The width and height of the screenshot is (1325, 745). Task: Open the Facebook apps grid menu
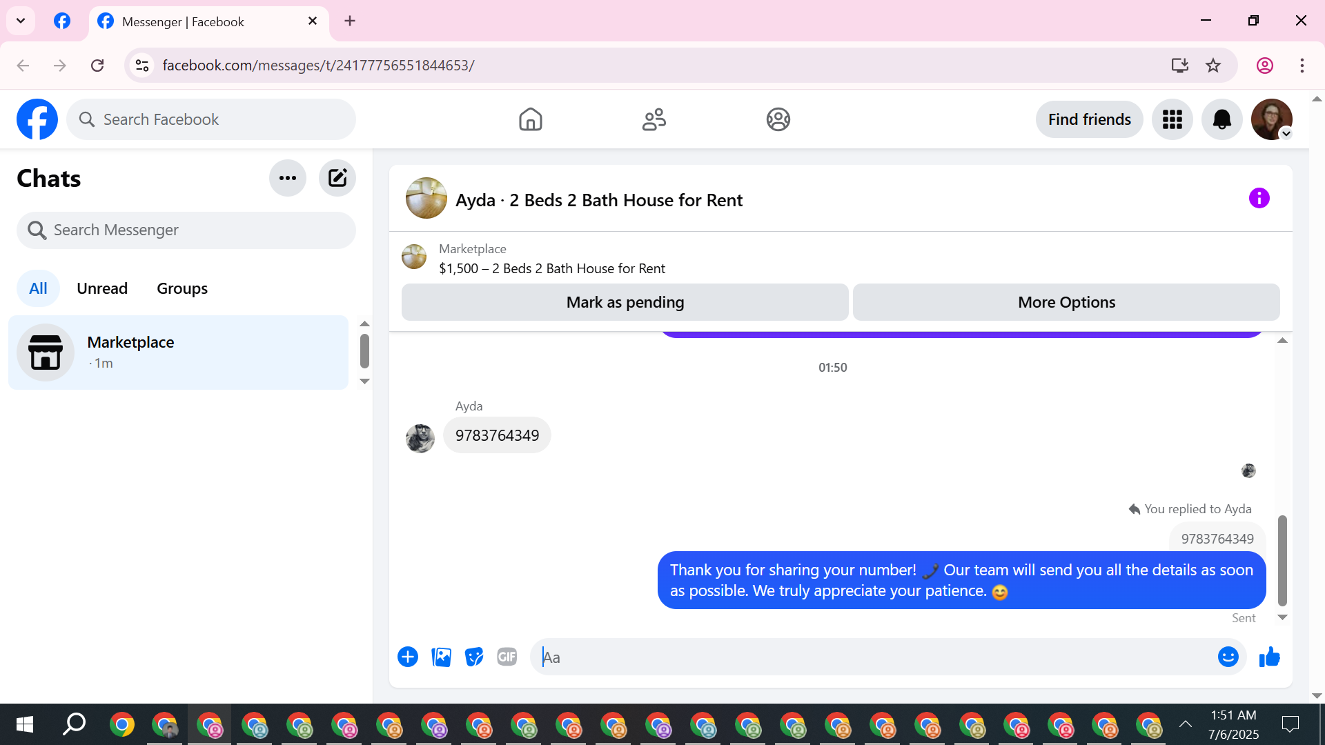click(1172, 119)
